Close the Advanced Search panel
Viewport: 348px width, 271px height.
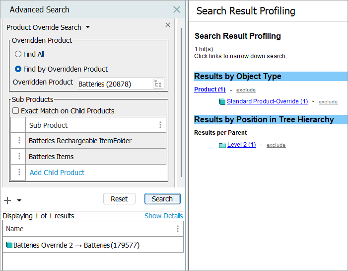click(x=176, y=9)
